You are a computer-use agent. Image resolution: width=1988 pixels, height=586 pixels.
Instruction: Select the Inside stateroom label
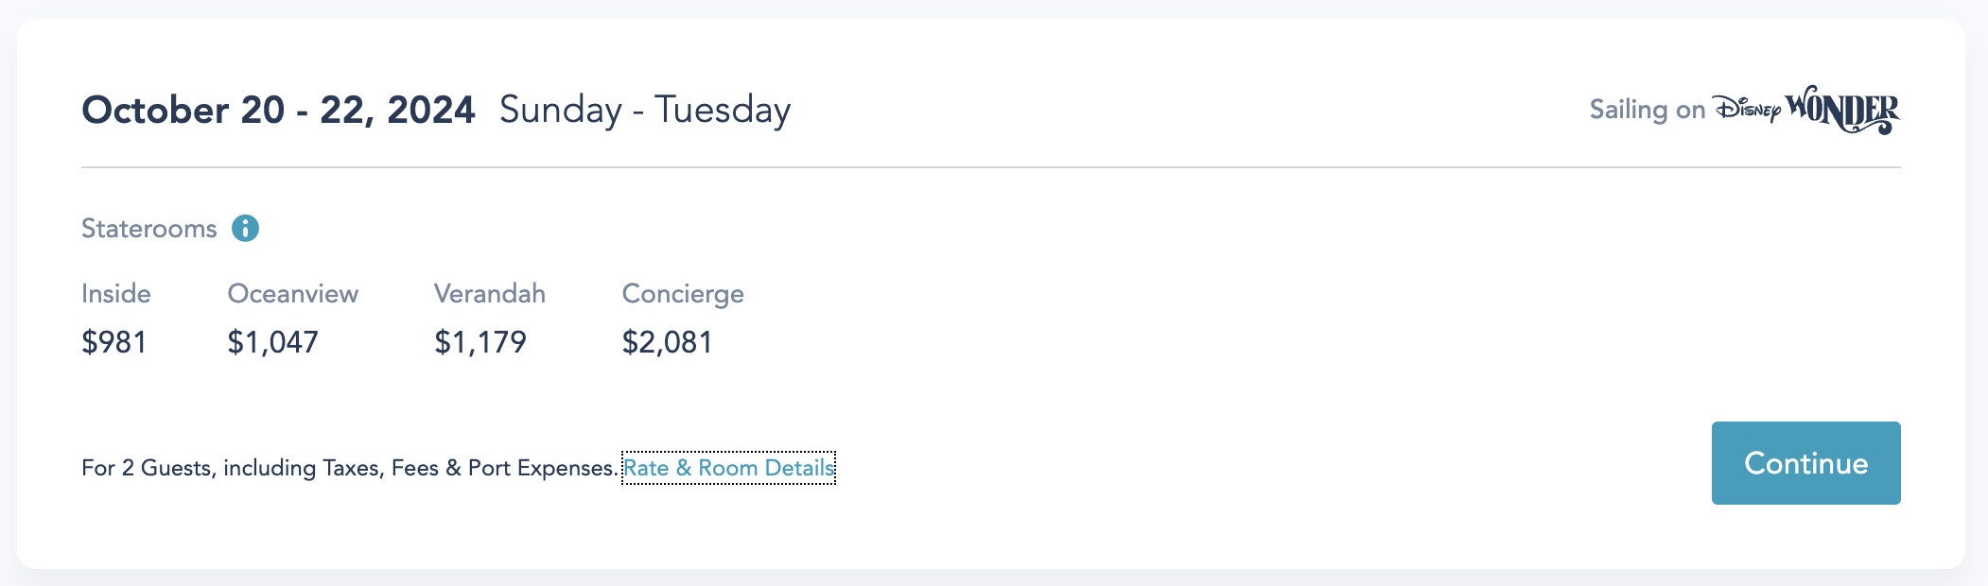coord(116,294)
